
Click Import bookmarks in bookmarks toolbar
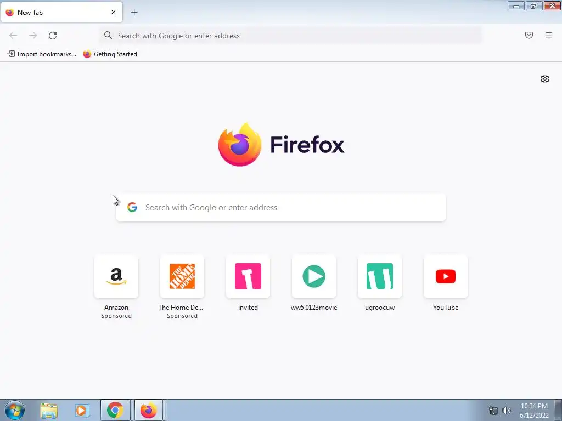coord(42,54)
